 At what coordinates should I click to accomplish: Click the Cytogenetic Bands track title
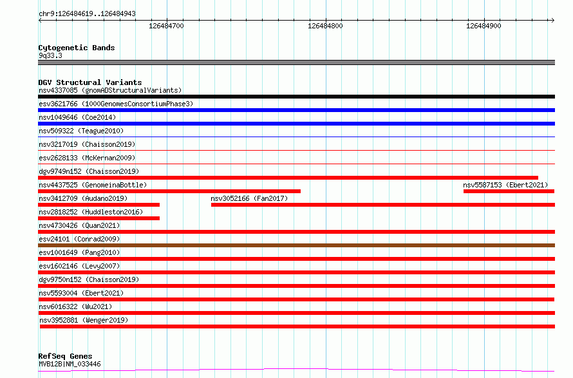pos(77,48)
